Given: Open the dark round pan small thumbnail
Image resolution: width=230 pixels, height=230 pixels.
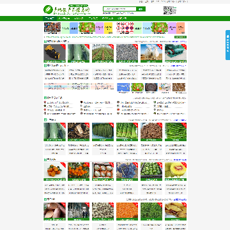Looking at the screenshot, I should pos(151,87).
